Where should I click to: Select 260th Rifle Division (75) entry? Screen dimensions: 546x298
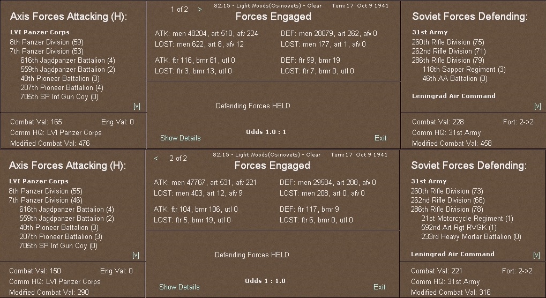(x=448, y=42)
